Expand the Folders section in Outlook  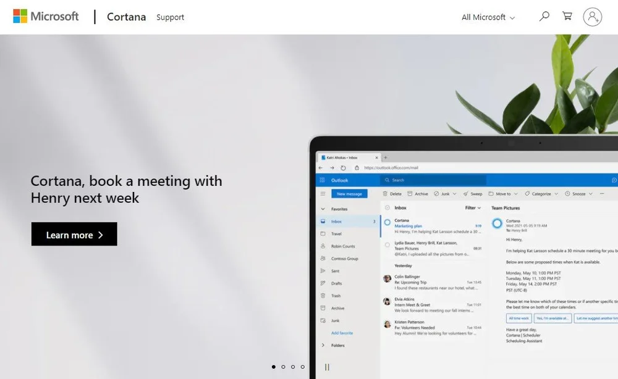pos(323,345)
